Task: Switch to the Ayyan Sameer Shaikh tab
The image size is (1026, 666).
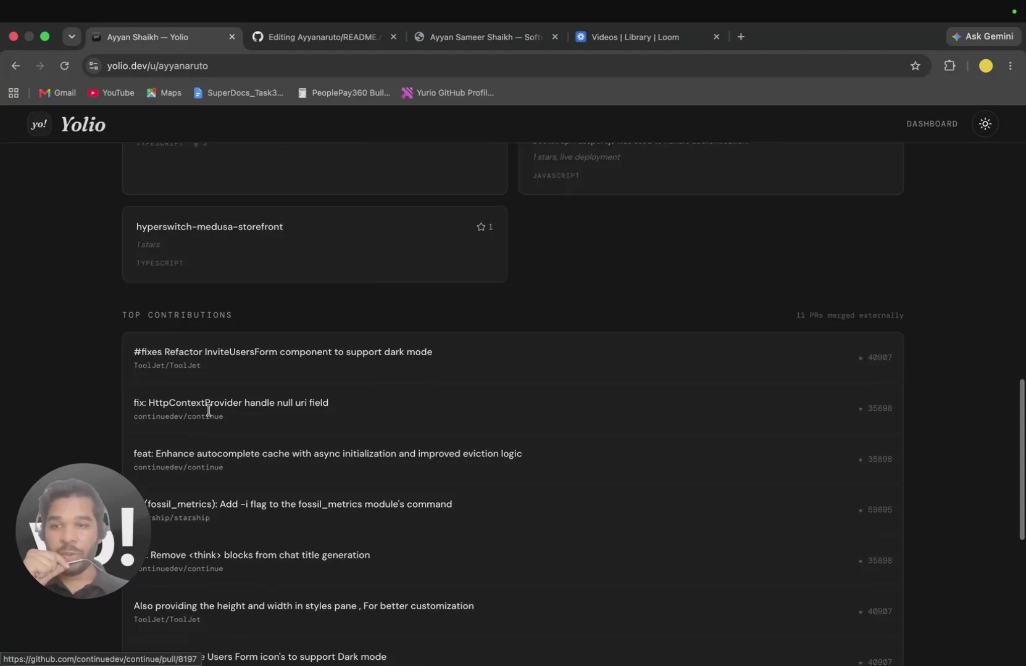Action: (x=485, y=37)
